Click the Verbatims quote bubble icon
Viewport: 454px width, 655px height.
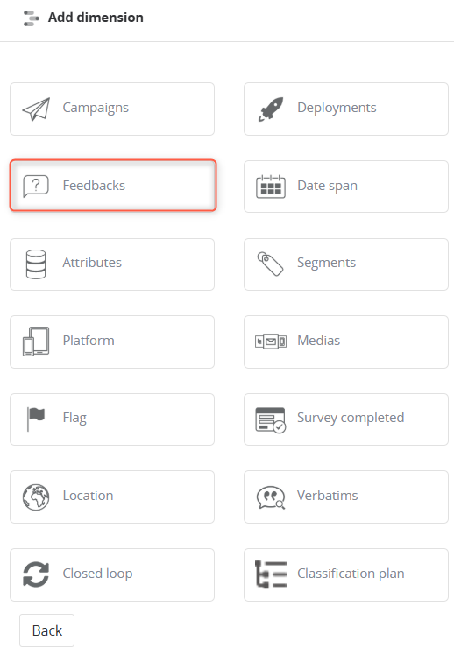pyautogui.click(x=271, y=497)
